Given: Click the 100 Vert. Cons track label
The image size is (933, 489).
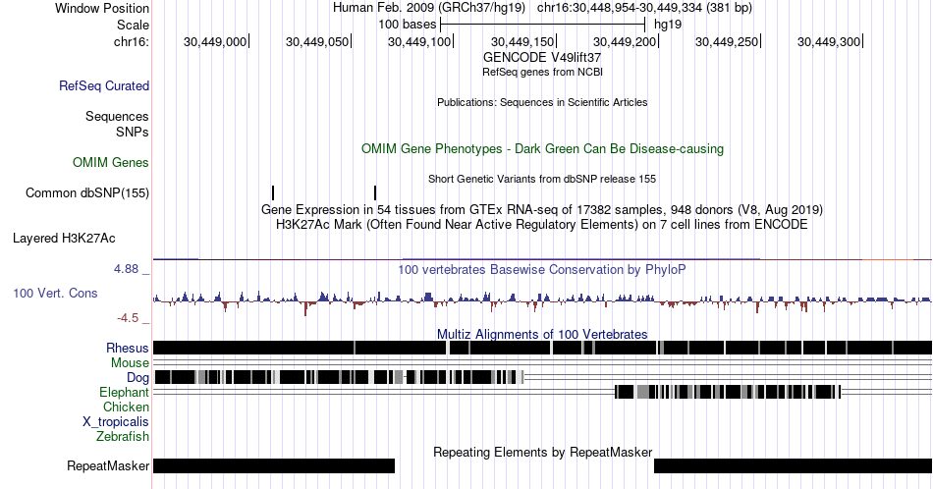Looking at the screenshot, I should 55,293.
